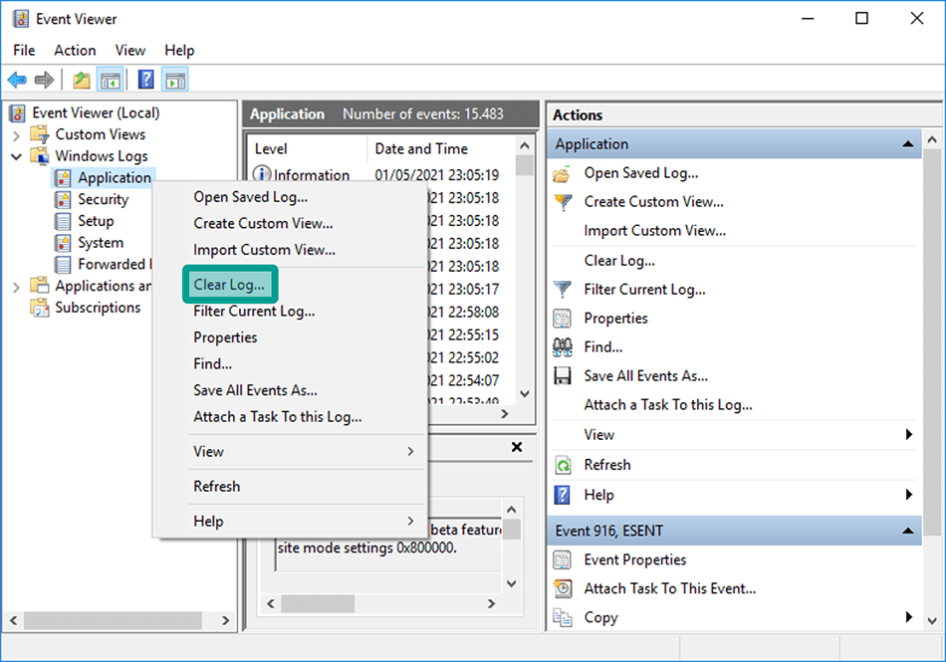Screen dimensions: 946x662
Task: Select the Forwarded Events tree item
Action: [x=115, y=265]
